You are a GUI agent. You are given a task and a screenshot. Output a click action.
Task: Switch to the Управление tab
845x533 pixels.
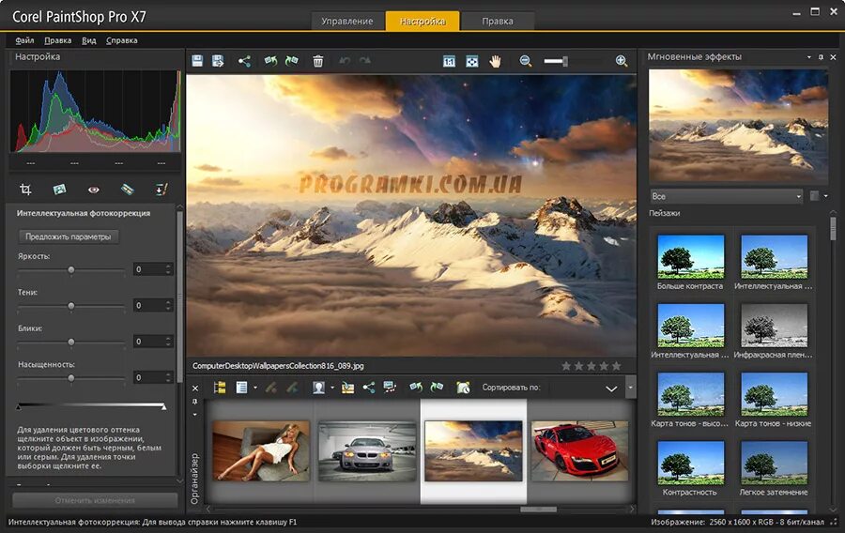pyautogui.click(x=347, y=21)
